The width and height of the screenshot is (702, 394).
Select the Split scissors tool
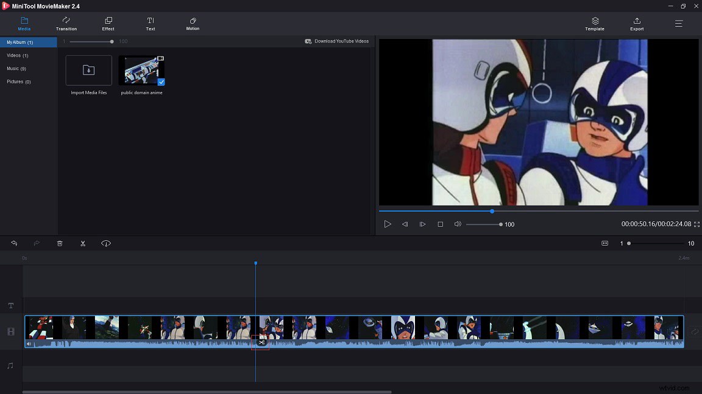pyautogui.click(x=83, y=243)
